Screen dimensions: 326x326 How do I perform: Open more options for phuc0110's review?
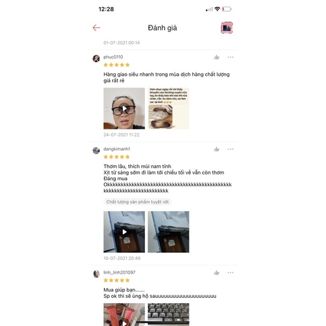pos(231,57)
